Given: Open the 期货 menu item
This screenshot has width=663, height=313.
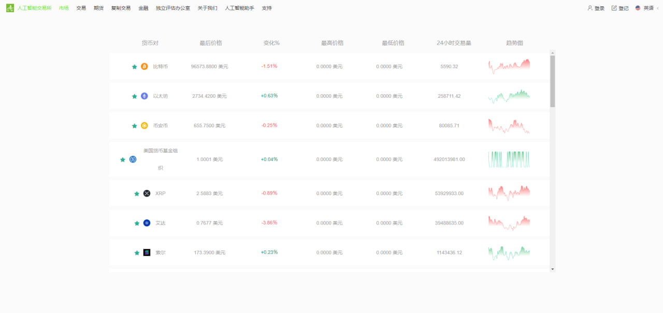Looking at the screenshot, I should click(98, 8).
